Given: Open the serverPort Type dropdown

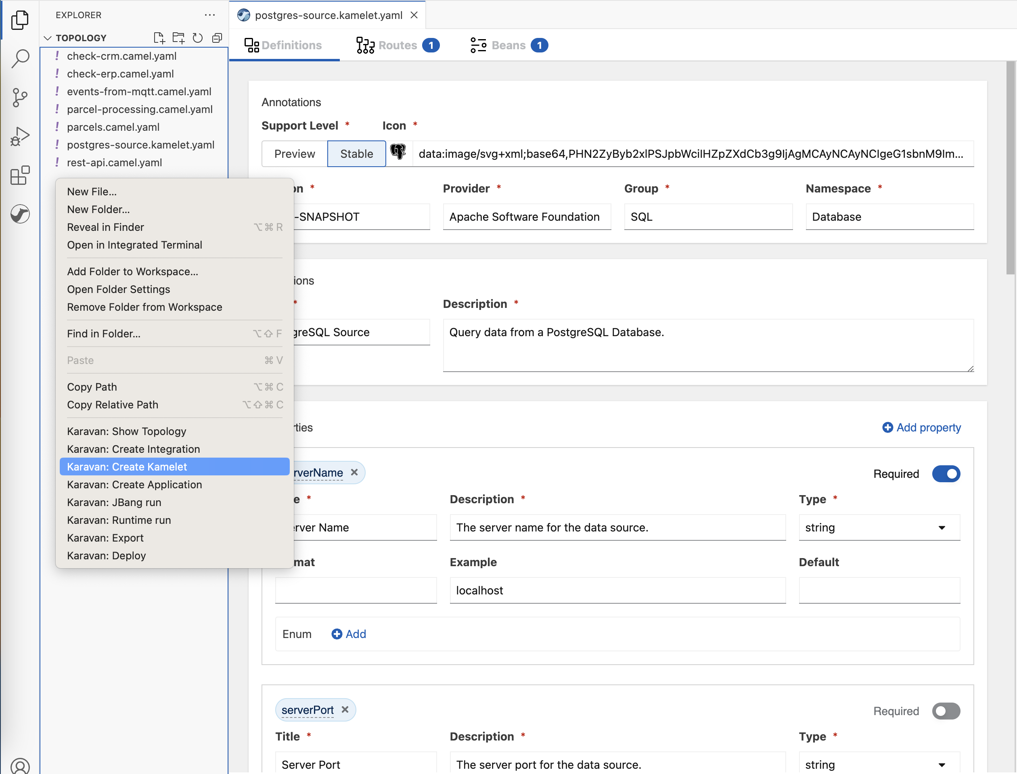Looking at the screenshot, I should click(x=879, y=764).
